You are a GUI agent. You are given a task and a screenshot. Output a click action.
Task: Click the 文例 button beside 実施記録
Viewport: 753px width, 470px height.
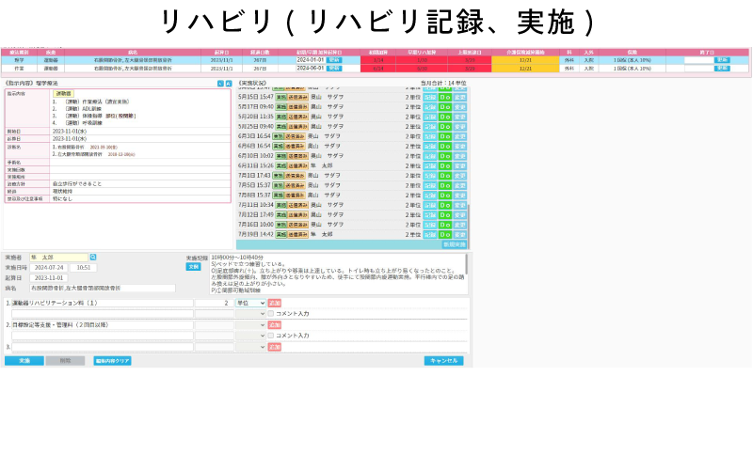193,266
